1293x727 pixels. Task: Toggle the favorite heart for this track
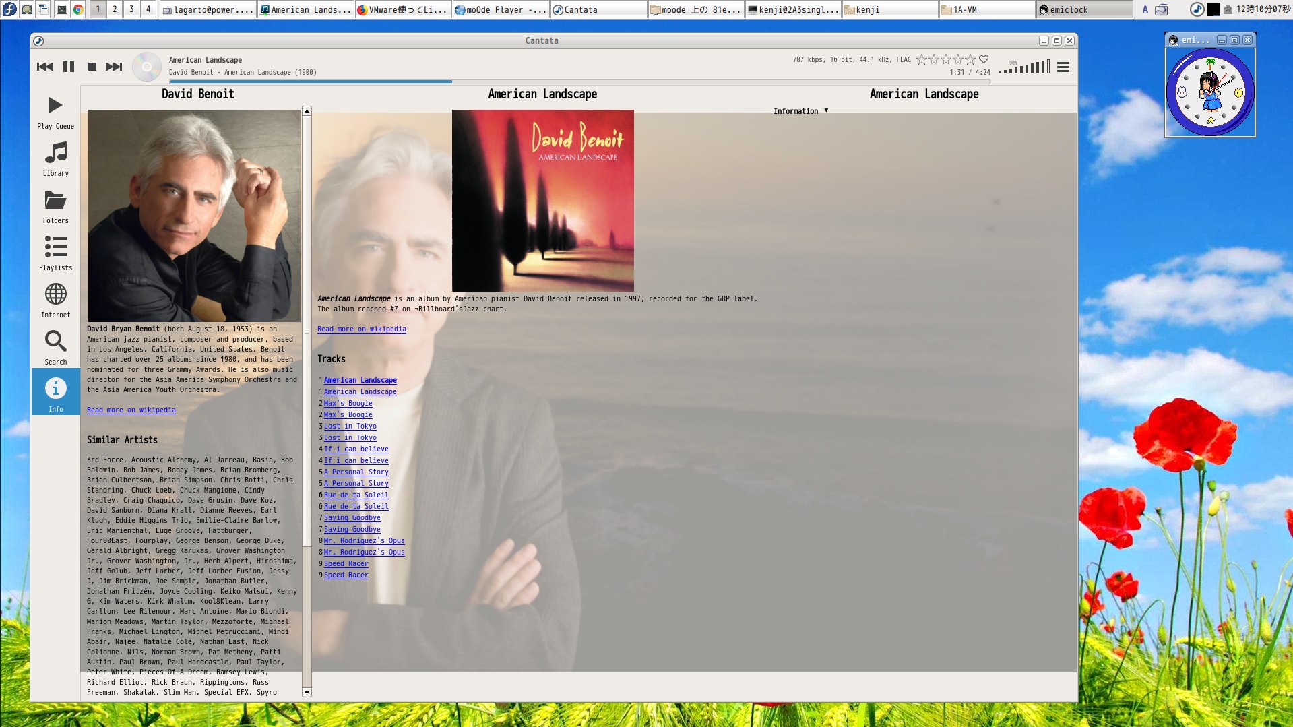983,59
